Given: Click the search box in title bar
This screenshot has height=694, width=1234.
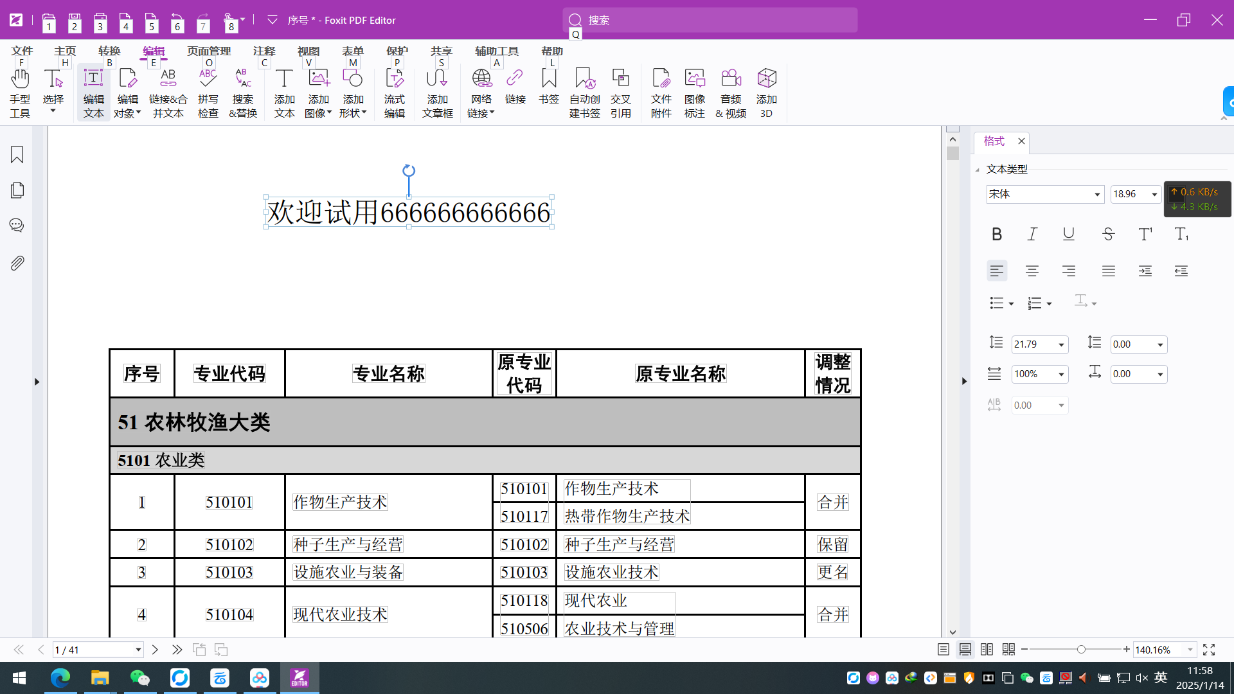Looking at the screenshot, I should click(x=710, y=20).
